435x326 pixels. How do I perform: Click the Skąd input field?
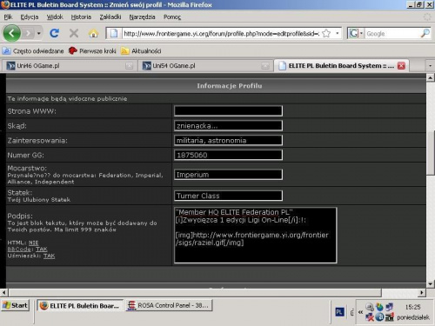click(x=228, y=126)
